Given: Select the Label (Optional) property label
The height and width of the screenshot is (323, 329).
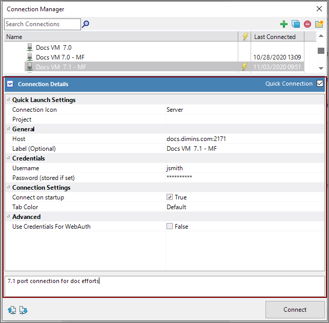Looking at the screenshot, I should pyautogui.click(x=34, y=149).
